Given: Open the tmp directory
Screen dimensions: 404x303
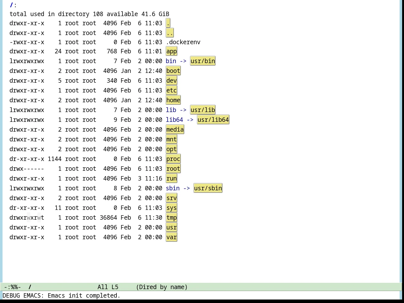Looking at the screenshot, I should tap(171, 218).
